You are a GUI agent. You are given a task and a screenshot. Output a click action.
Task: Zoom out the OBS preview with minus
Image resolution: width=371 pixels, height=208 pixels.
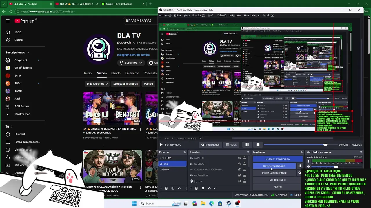(160, 138)
